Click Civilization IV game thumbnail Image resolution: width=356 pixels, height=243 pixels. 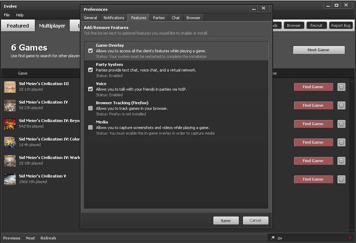click(x=10, y=105)
